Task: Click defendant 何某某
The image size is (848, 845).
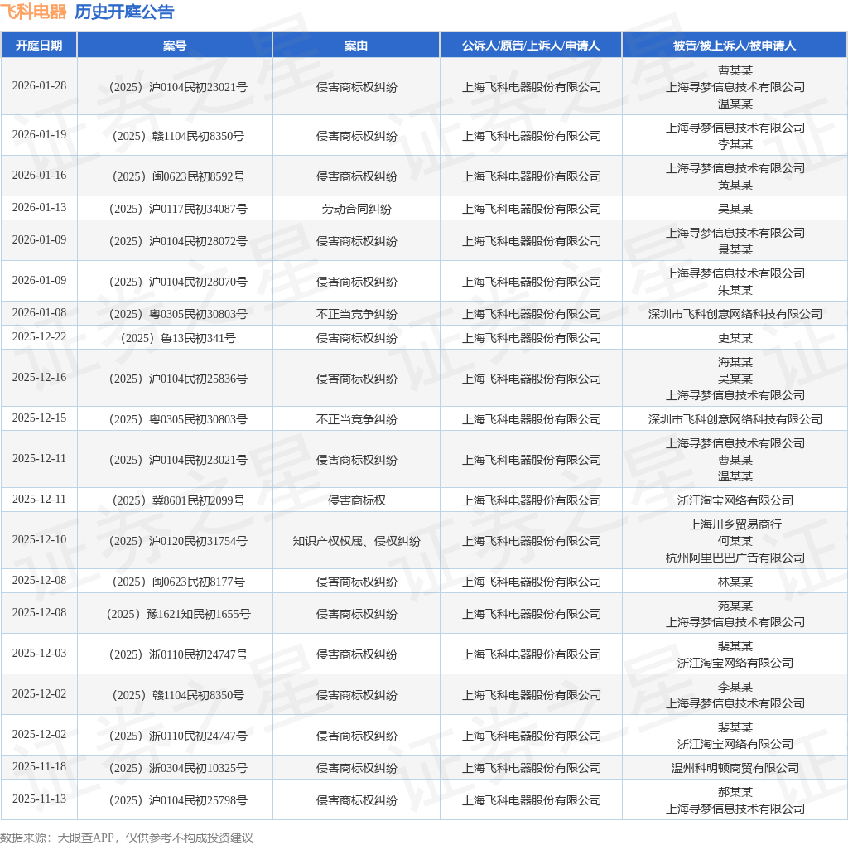Action: pos(735,541)
